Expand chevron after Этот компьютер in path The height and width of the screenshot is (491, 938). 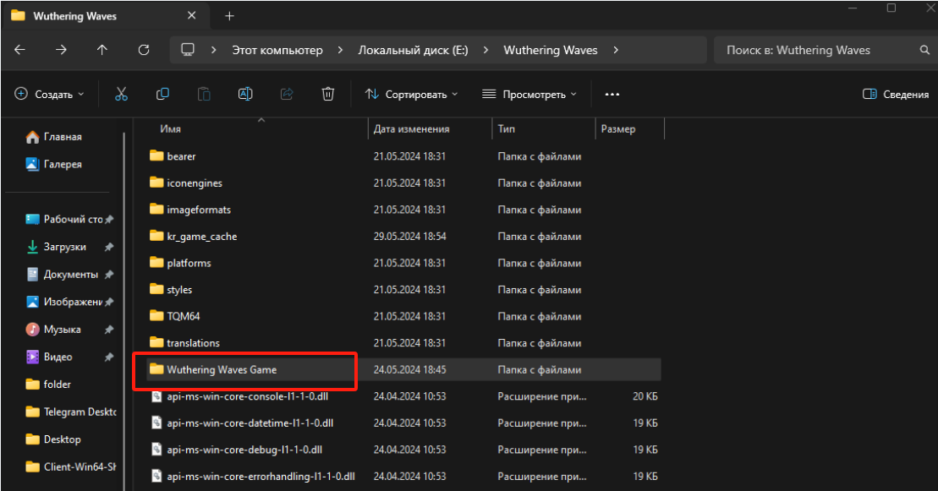coord(340,50)
